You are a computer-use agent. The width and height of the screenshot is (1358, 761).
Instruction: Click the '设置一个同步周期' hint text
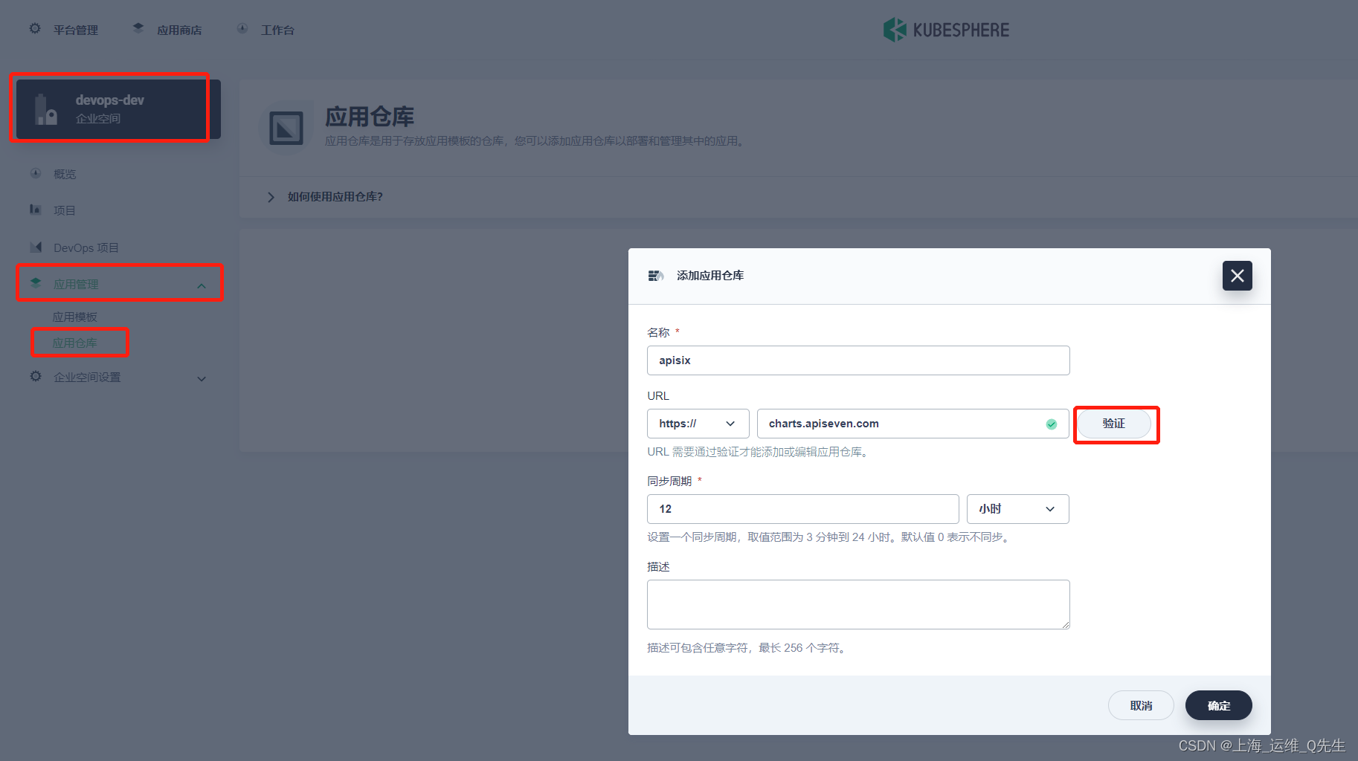pos(830,537)
